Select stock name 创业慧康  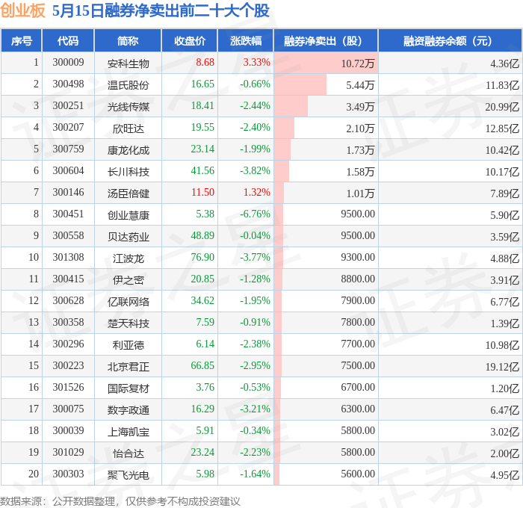pos(128,215)
